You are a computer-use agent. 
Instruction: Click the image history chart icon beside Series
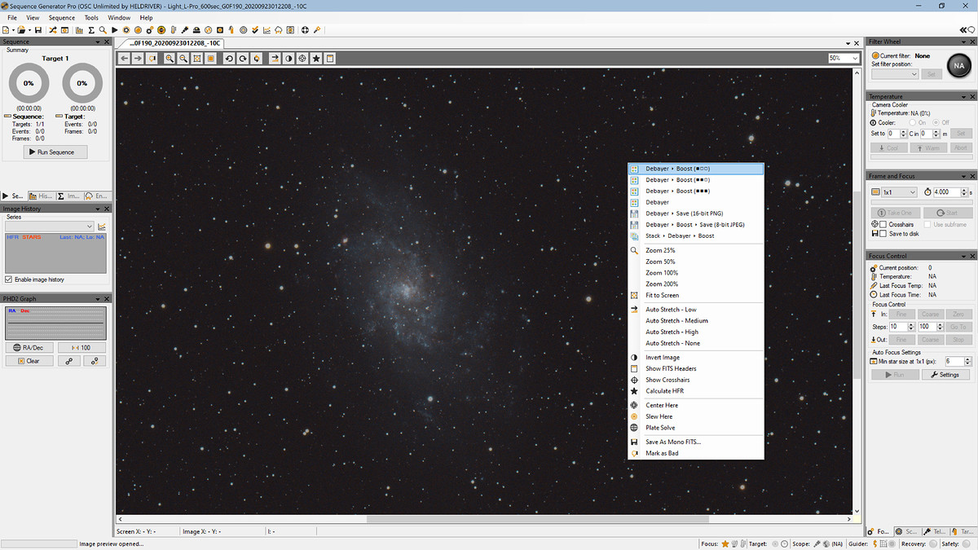point(102,227)
